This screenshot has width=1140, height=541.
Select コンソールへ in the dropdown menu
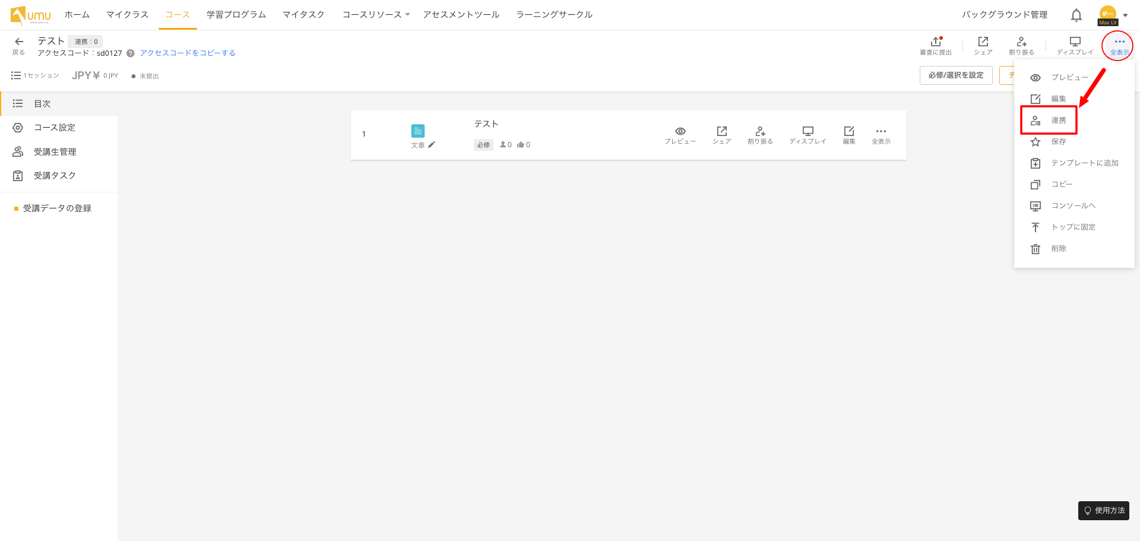1074,206
